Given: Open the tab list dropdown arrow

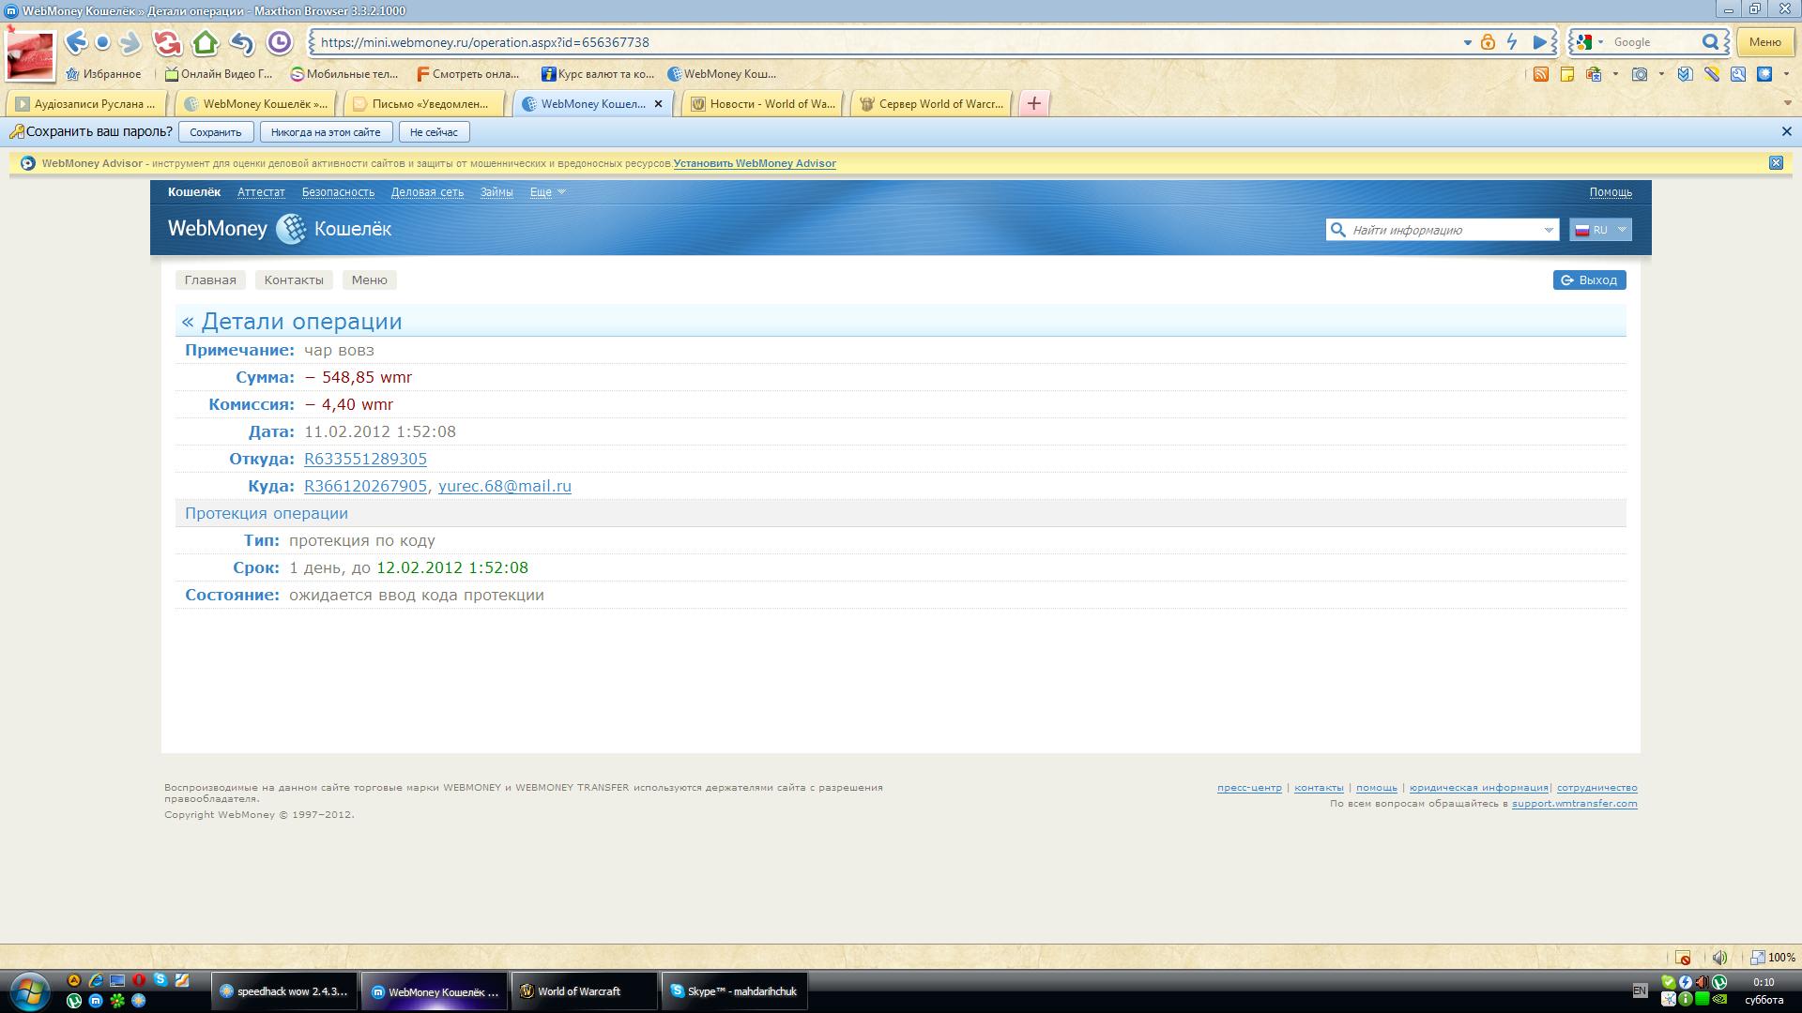Looking at the screenshot, I should (1787, 103).
